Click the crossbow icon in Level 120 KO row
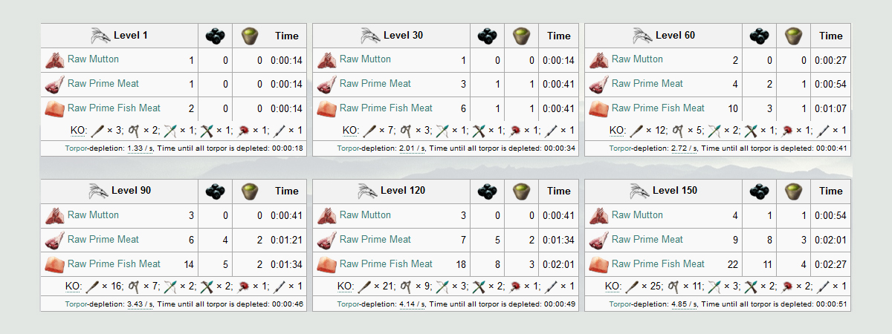Image resolution: width=892 pixels, height=334 pixels. click(x=480, y=286)
